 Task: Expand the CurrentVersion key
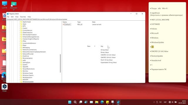pos(19,30)
